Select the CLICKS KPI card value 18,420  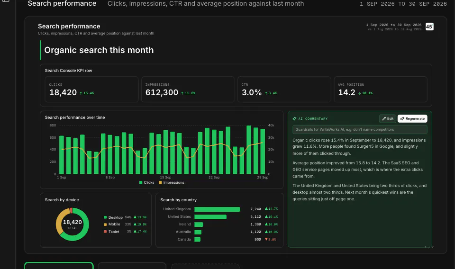click(x=63, y=92)
